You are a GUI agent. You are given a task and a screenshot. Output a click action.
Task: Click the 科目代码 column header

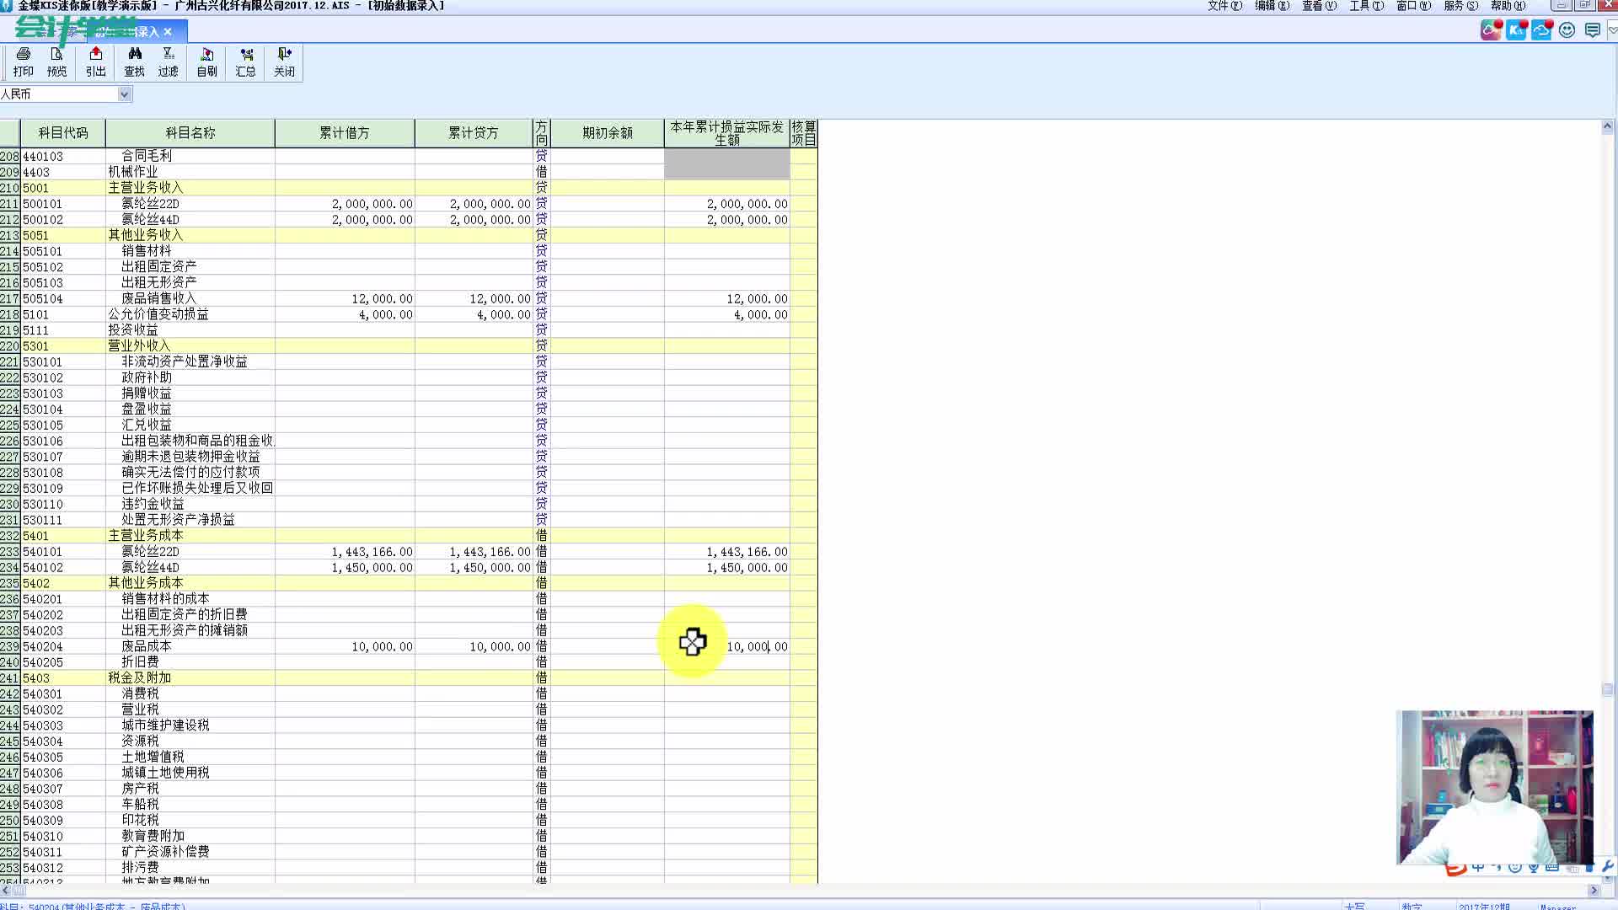[x=63, y=133]
